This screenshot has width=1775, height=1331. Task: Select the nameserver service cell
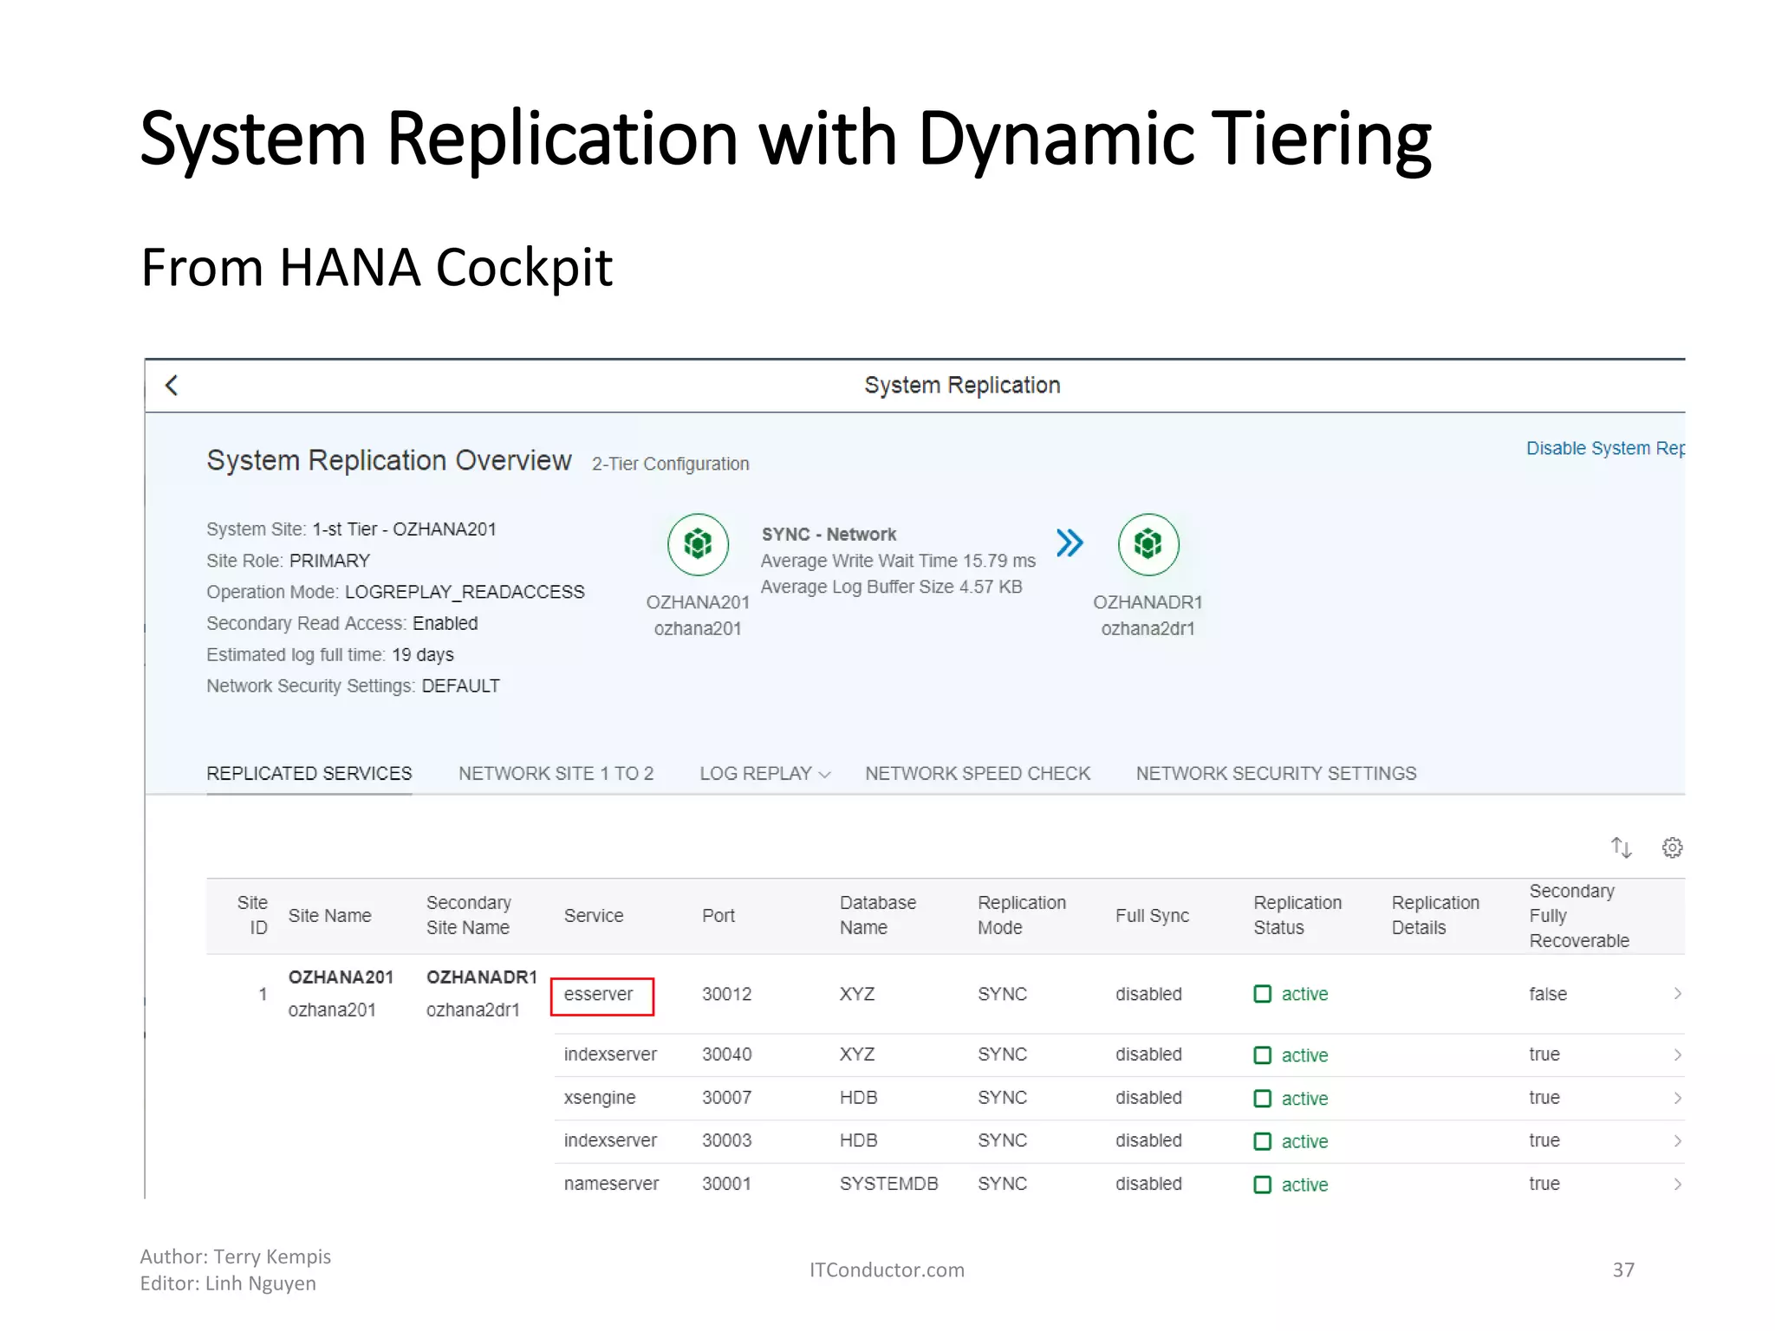(x=611, y=1184)
